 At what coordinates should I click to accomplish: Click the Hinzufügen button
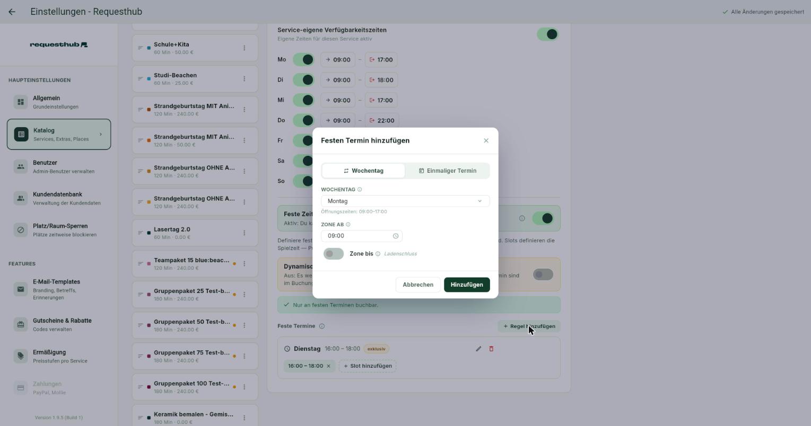[x=467, y=285]
